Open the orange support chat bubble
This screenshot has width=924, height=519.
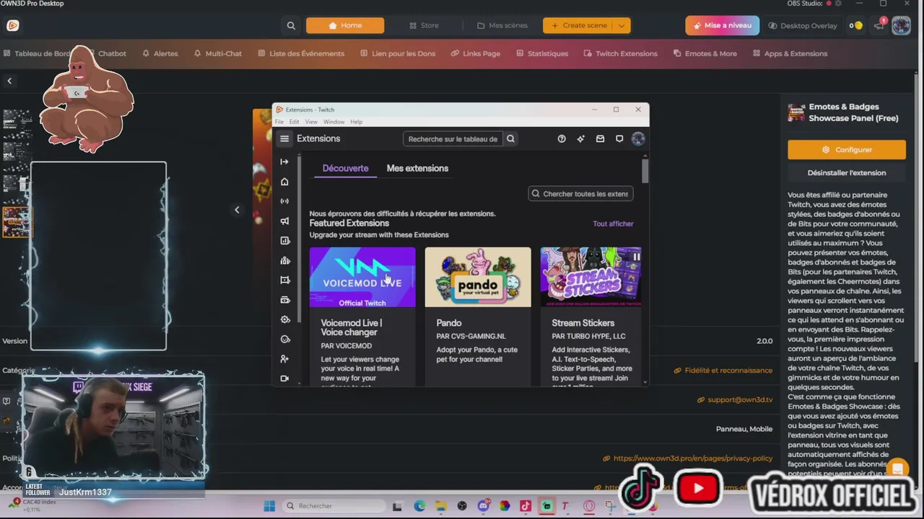pyautogui.click(x=897, y=469)
